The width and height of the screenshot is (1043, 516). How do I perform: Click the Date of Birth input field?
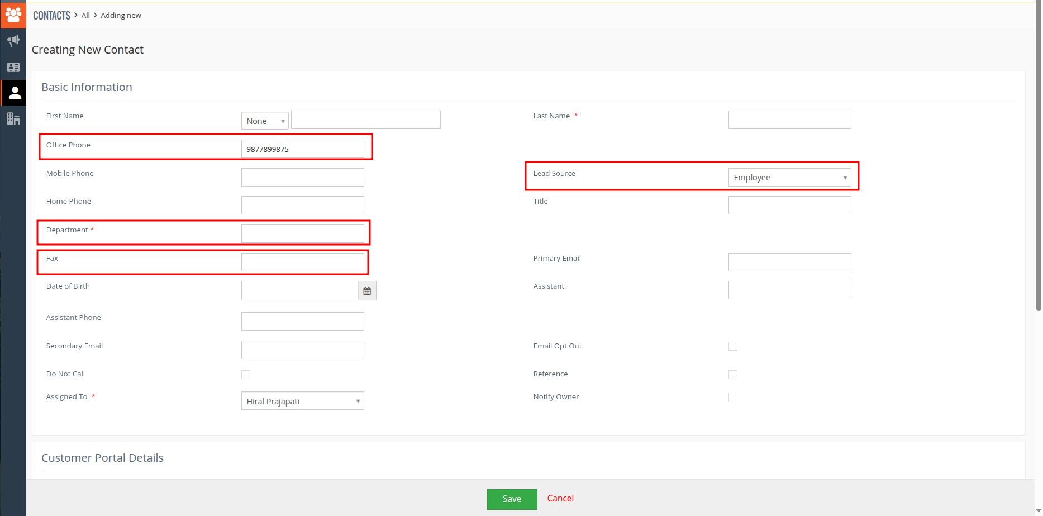coord(299,290)
